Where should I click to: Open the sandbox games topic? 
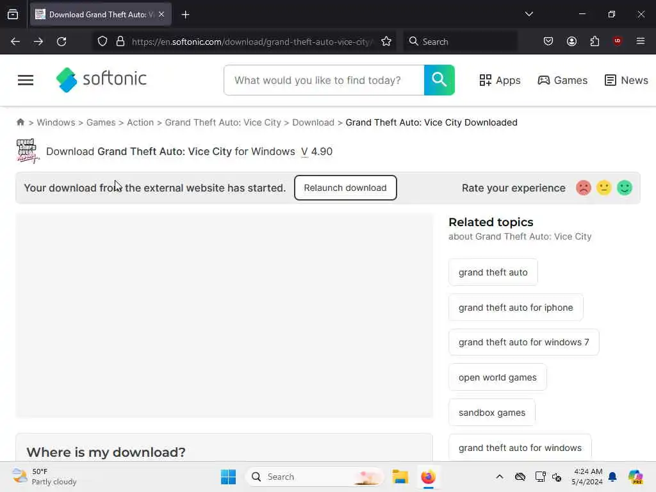tap(492, 413)
